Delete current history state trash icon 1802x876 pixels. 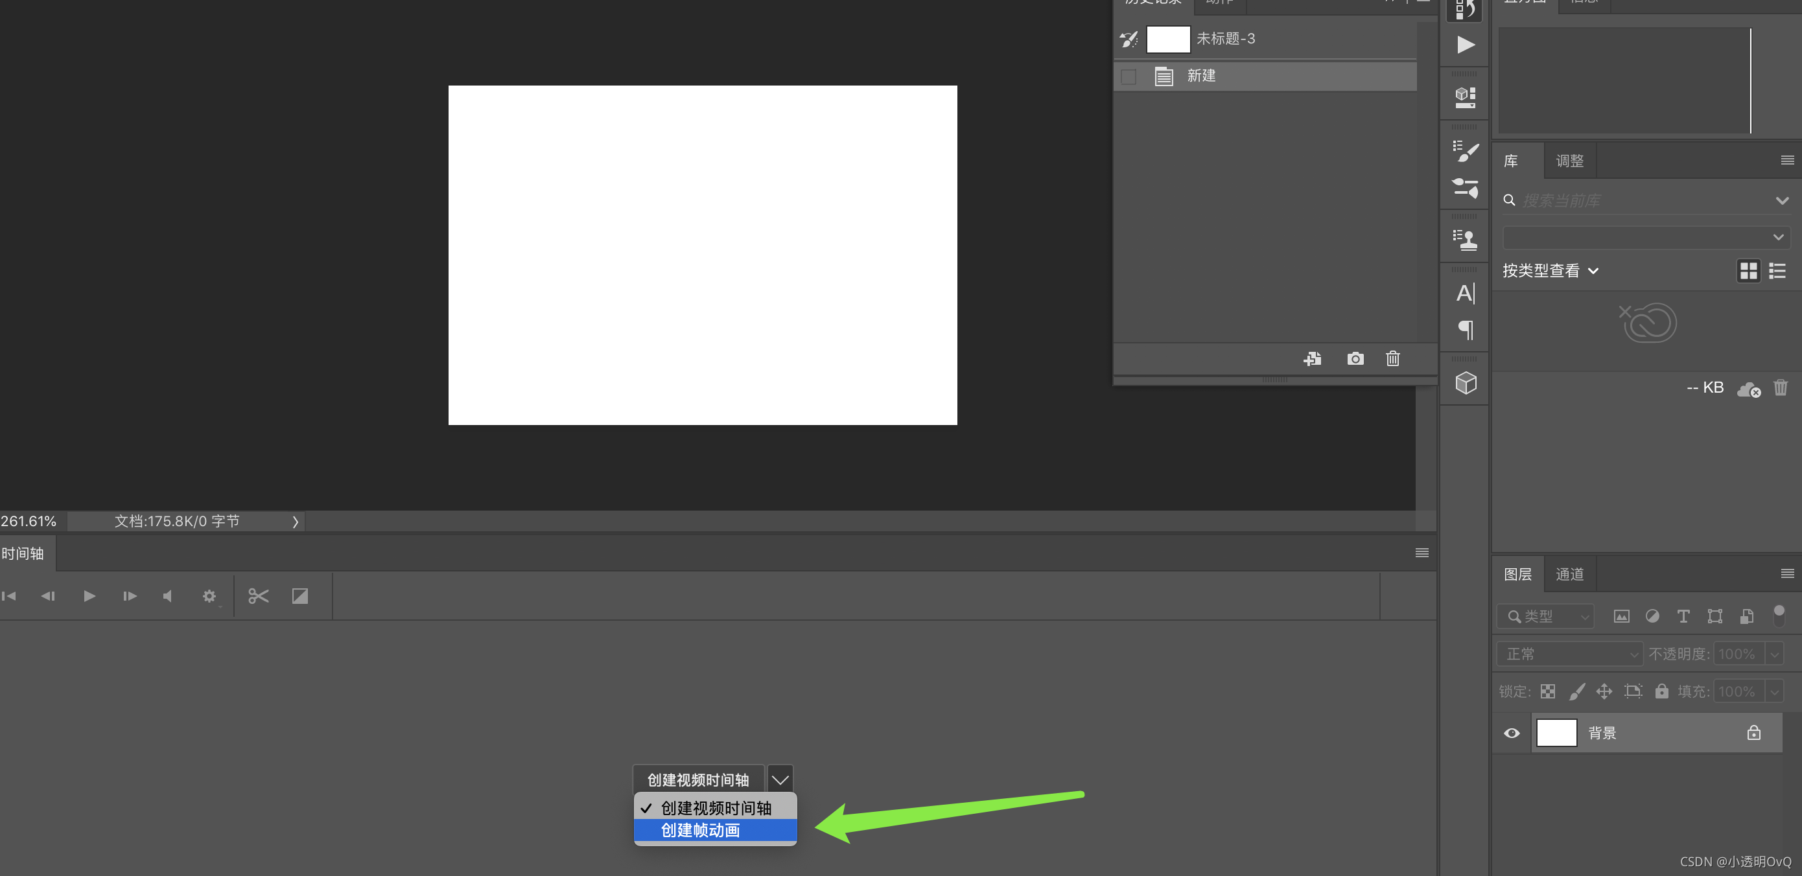1393,359
